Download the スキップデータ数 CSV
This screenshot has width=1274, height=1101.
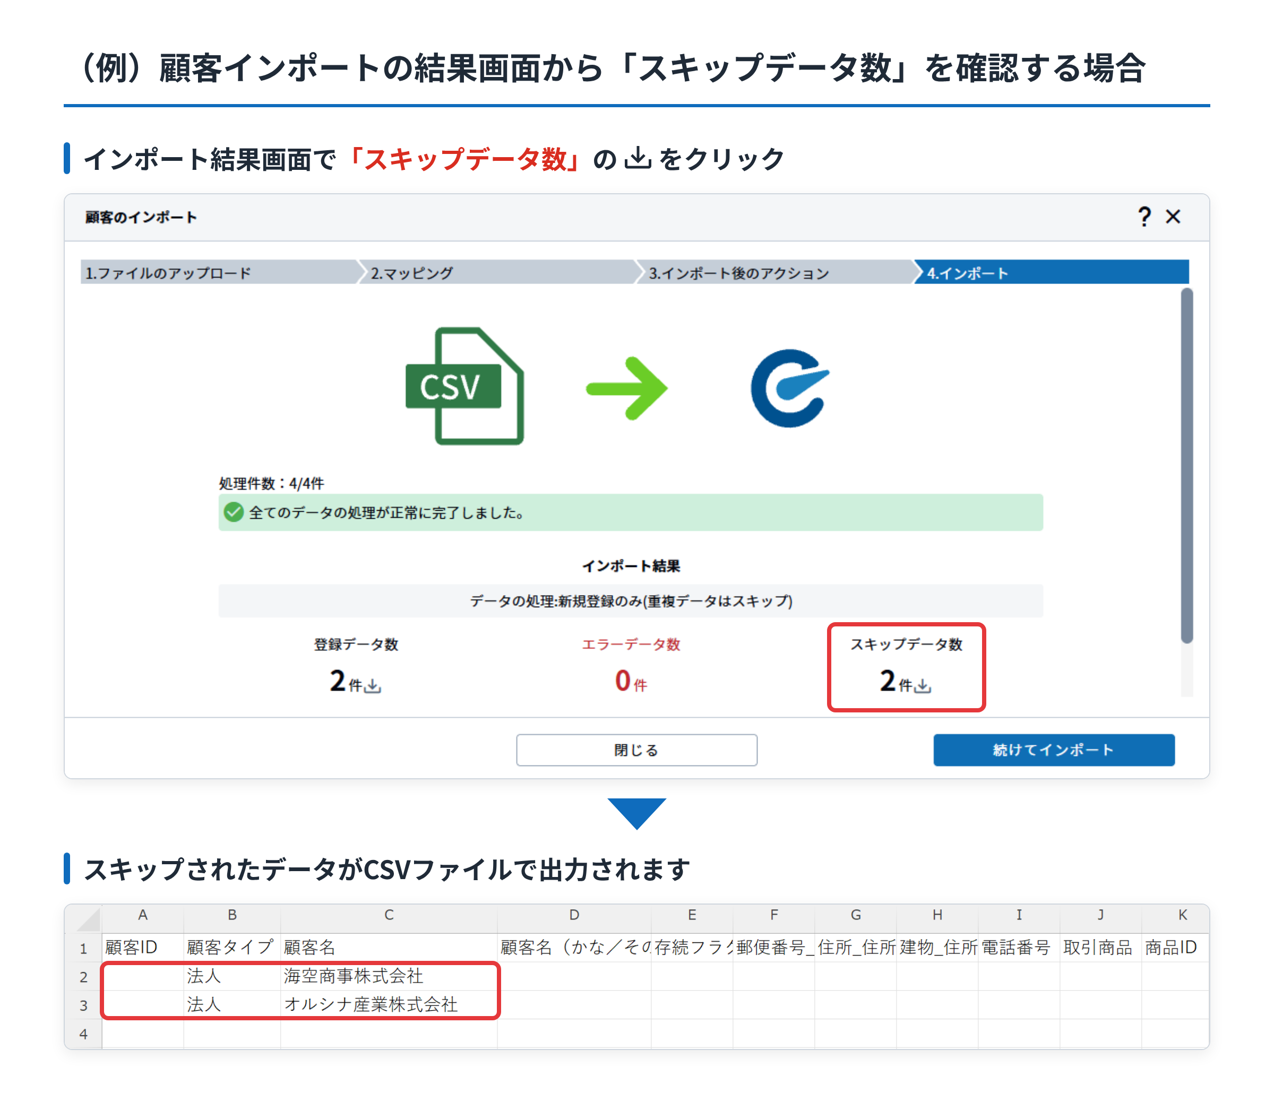pos(922,685)
